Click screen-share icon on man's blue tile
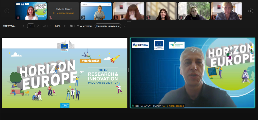Image resolution: width=258 pixels, height=120 pixels. coord(83,17)
